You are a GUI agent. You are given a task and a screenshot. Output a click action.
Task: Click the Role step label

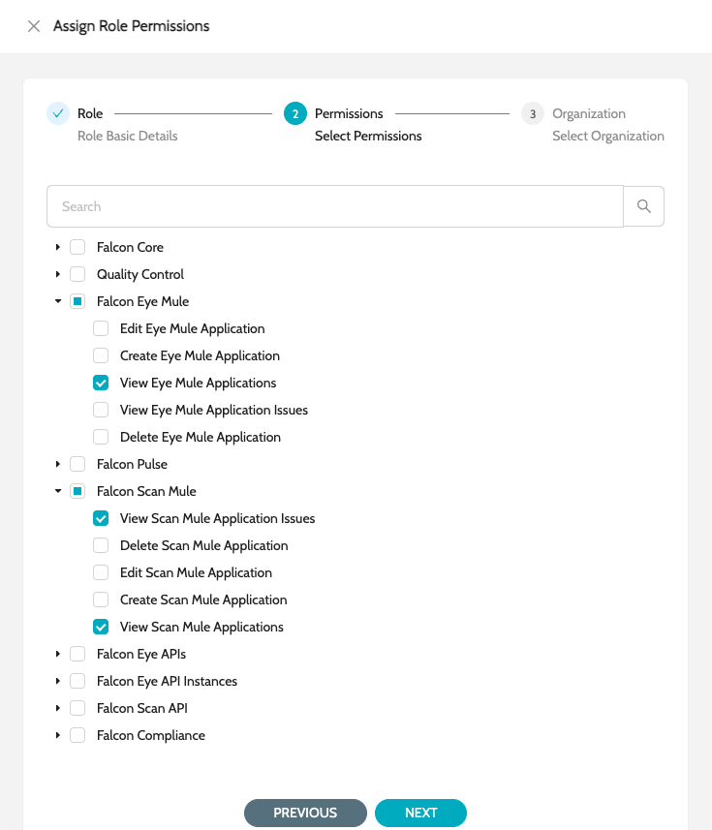90,114
